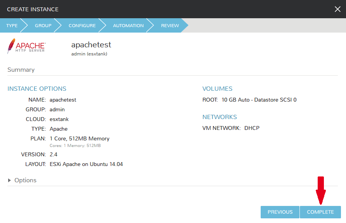
Task: Click the VM NETWORK DHCP value
Action: point(252,128)
